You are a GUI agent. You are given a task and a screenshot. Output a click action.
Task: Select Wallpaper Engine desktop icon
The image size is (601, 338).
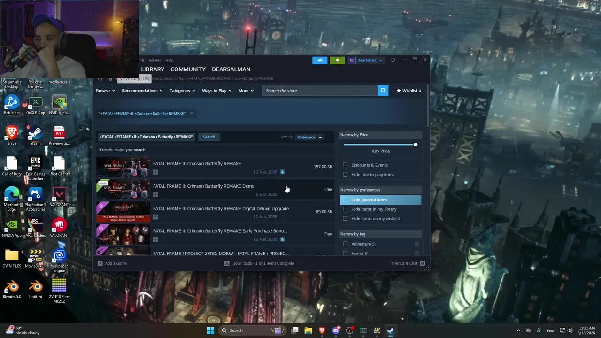(x=59, y=261)
